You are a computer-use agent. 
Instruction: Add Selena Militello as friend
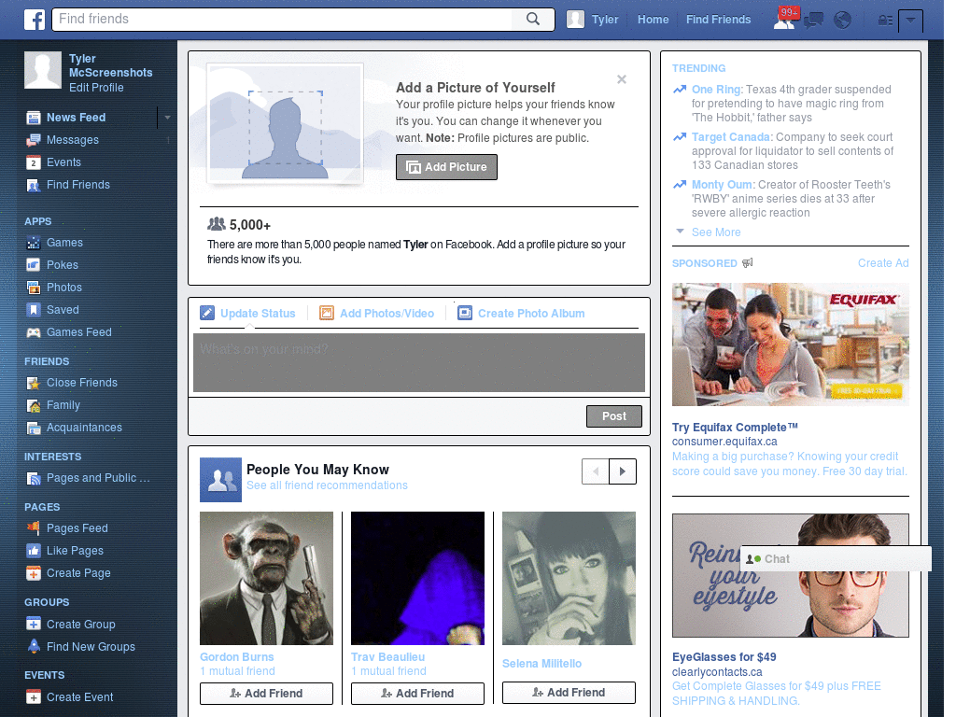[569, 693]
